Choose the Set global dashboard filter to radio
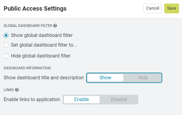The image size is (182, 115). [6, 45]
